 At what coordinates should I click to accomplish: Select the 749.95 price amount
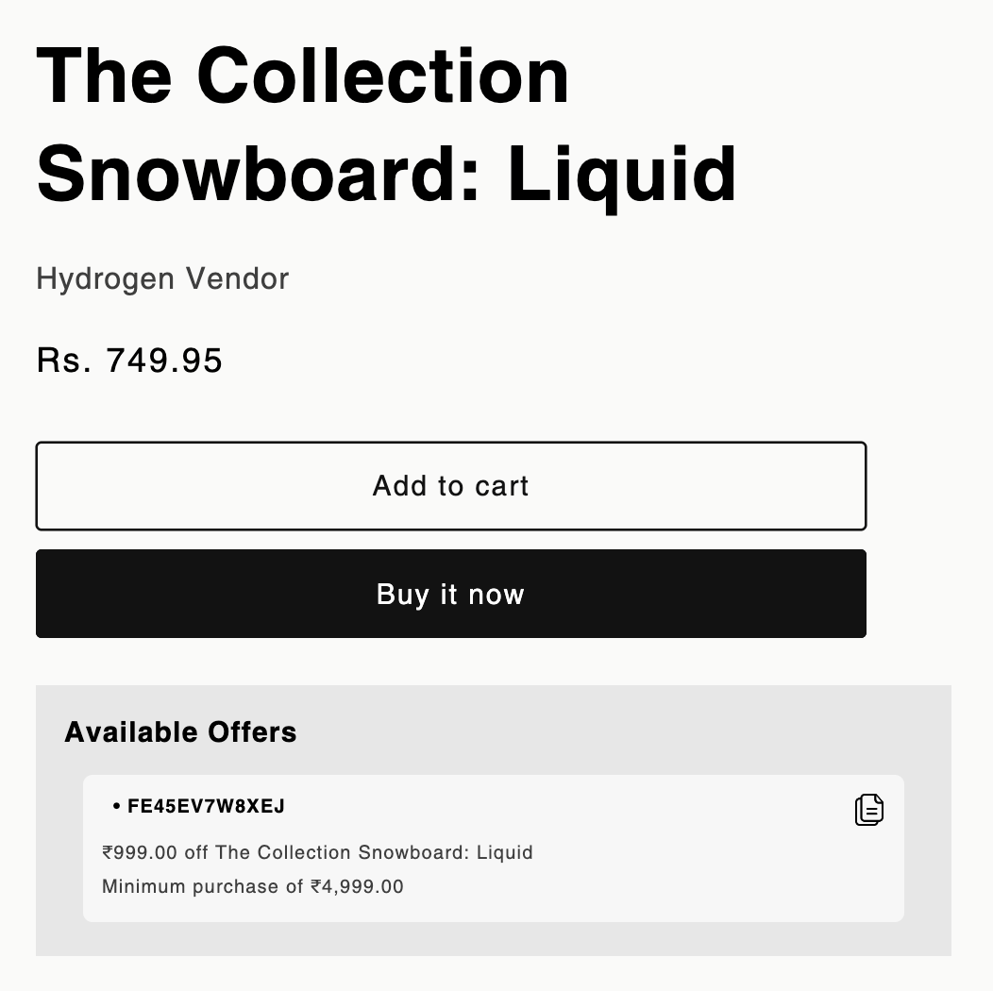(164, 361)
